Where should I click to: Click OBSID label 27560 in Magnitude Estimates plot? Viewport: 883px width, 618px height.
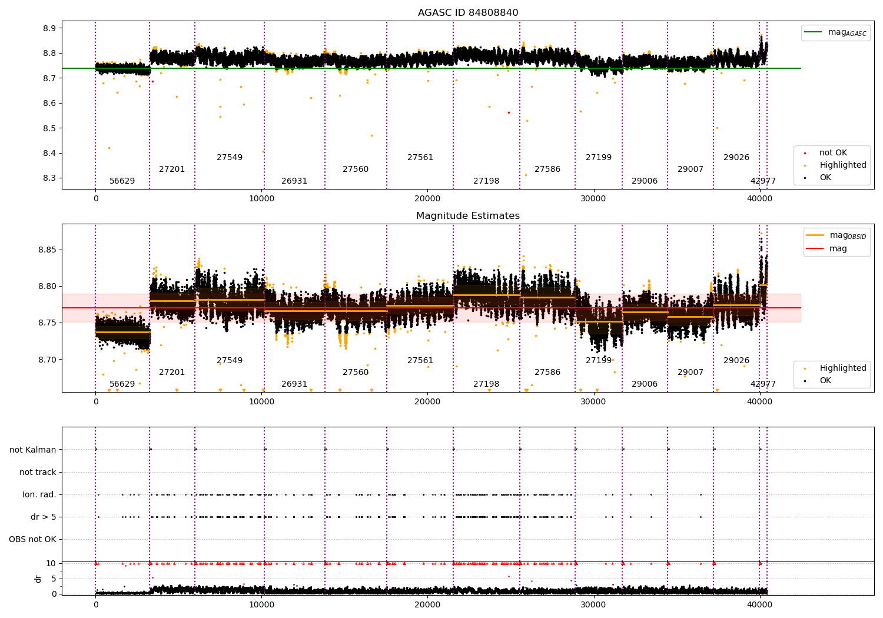pyautogui.click(x=356, y=373)
